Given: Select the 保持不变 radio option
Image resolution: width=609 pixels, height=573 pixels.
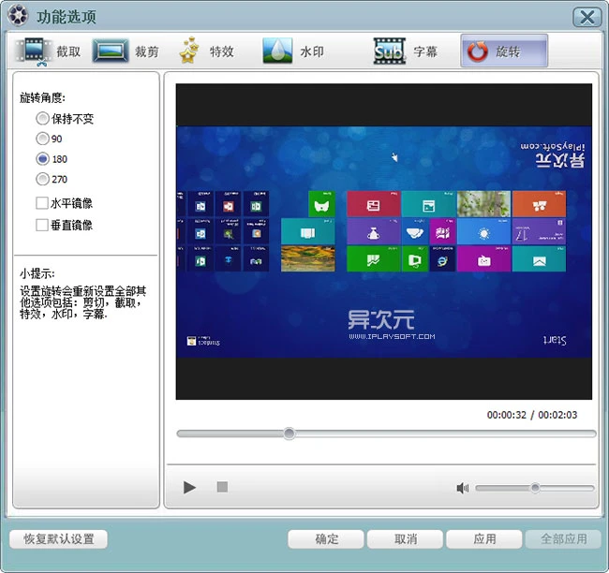Looking at the screenshot, I should [x=42, y=118].
